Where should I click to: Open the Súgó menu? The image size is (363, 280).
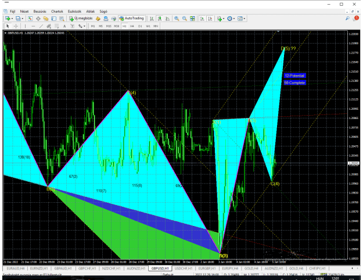click(x=103, y=11)
